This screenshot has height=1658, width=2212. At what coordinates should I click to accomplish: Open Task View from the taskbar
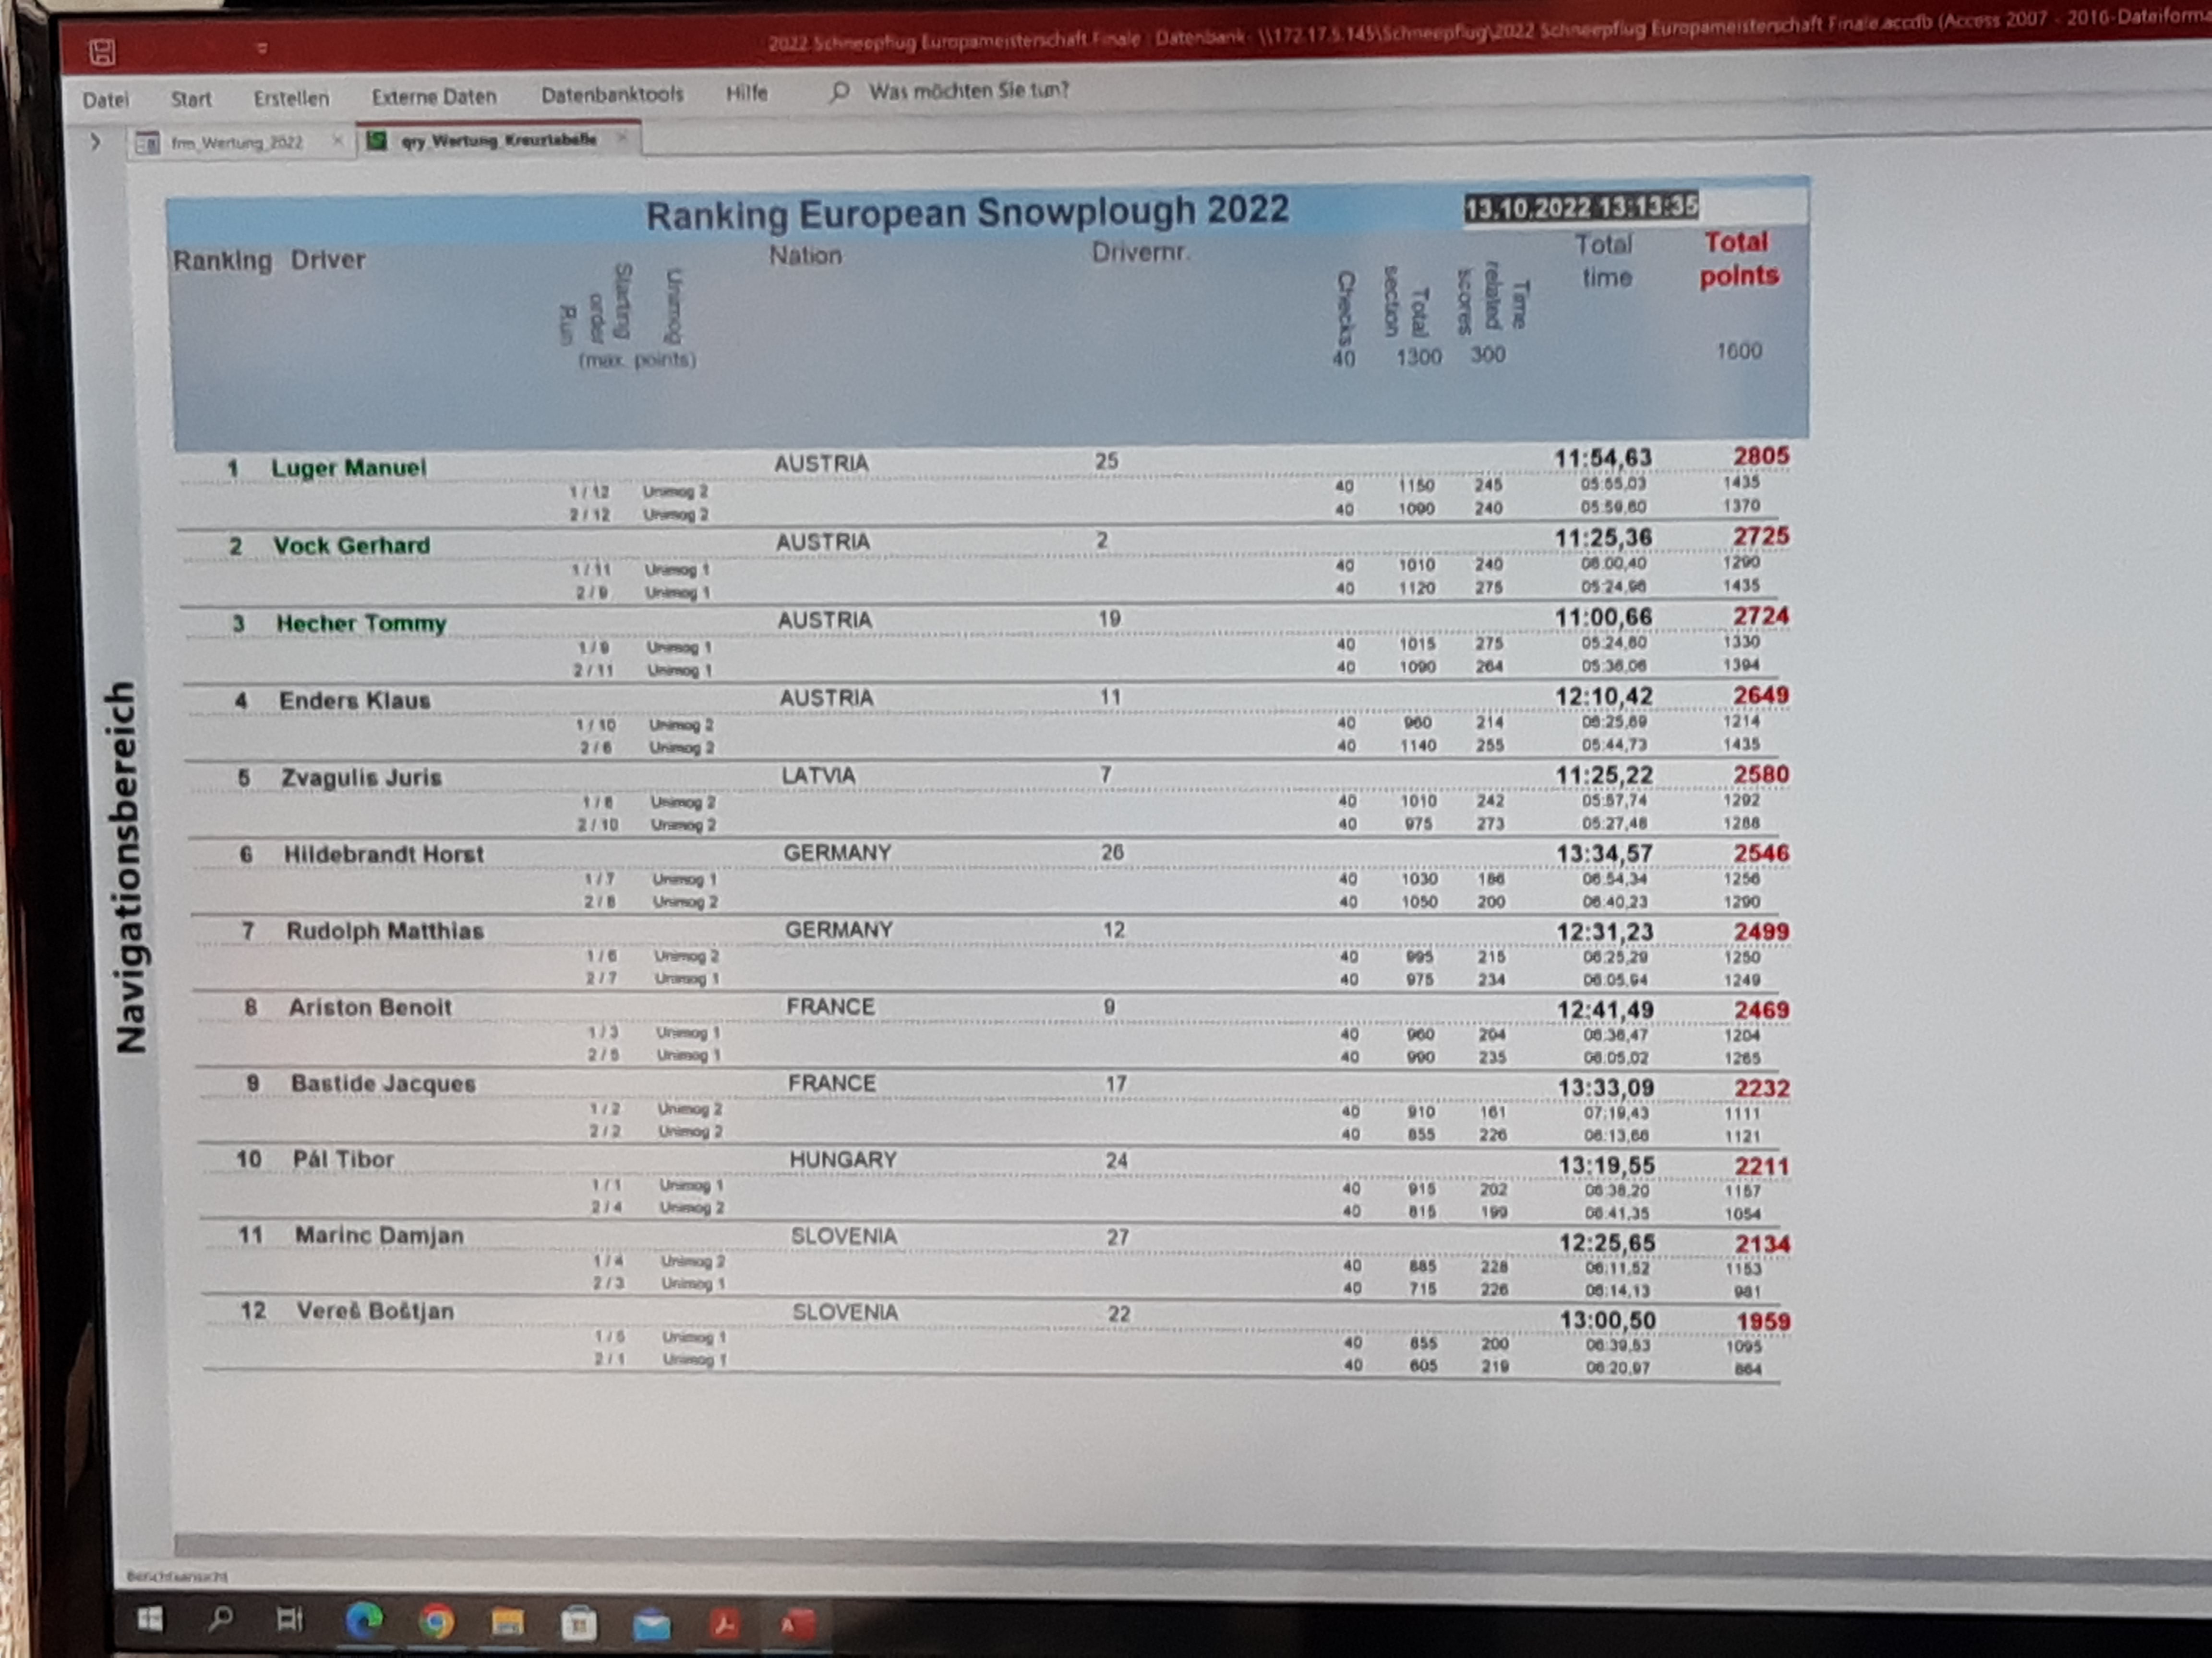[x=289, y=1619]
